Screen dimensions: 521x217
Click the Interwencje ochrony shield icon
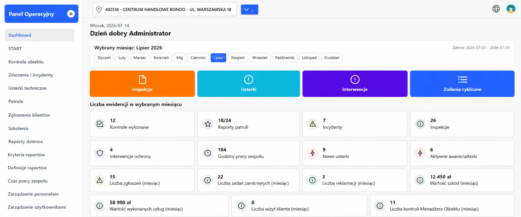coord(100,153)
